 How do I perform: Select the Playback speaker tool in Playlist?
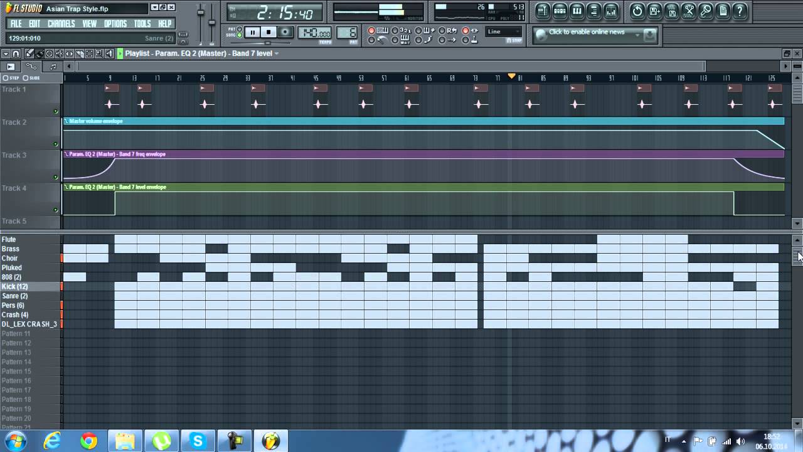coord(109,53)
